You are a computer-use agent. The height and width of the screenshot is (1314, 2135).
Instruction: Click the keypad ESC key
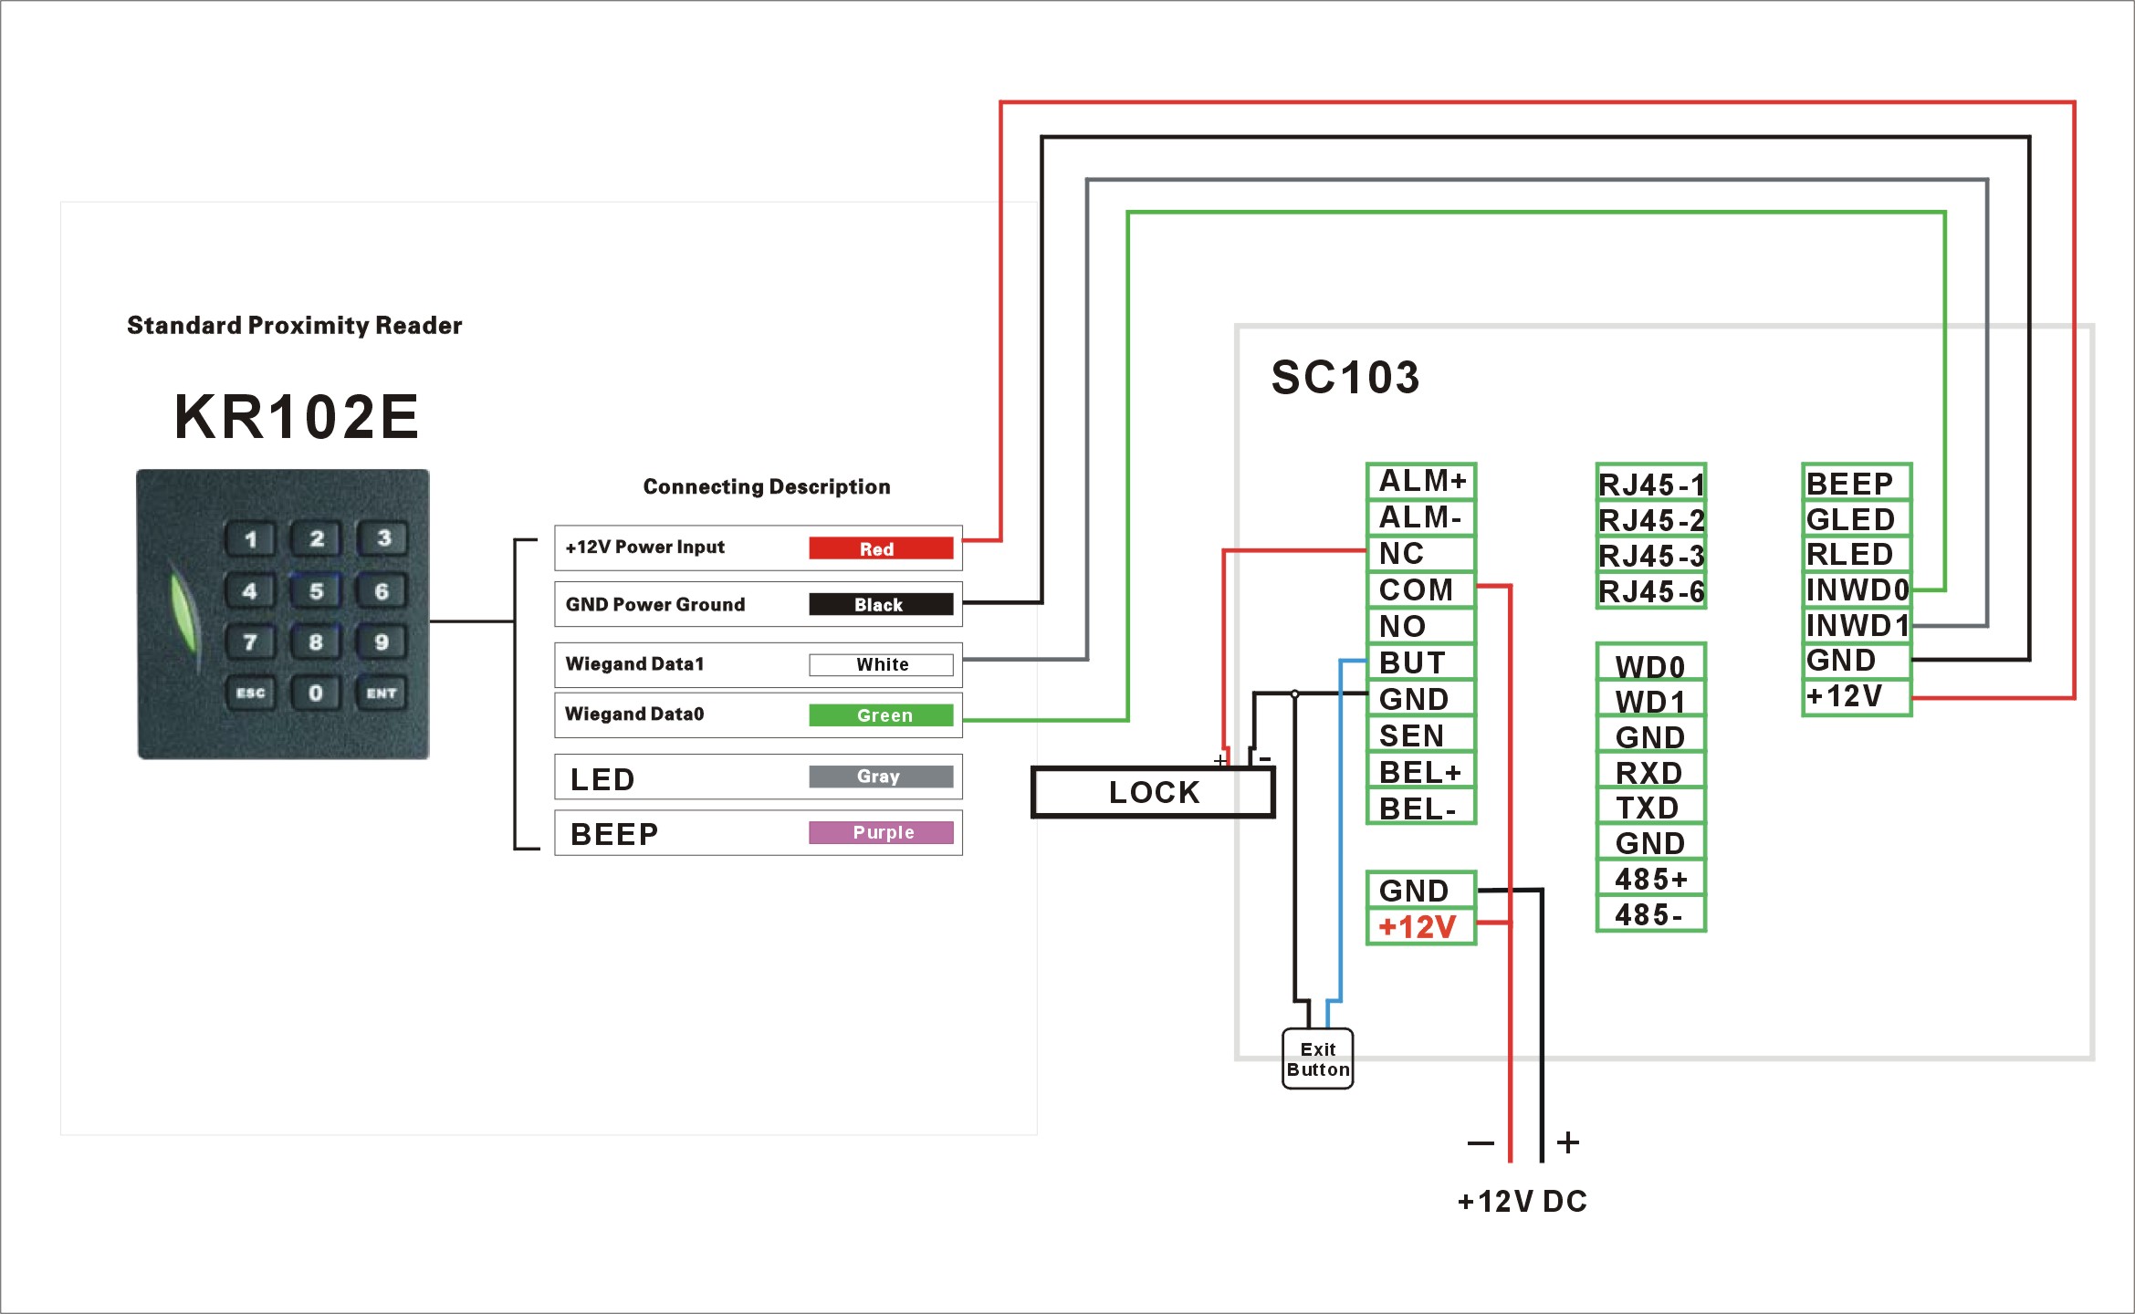251,693
